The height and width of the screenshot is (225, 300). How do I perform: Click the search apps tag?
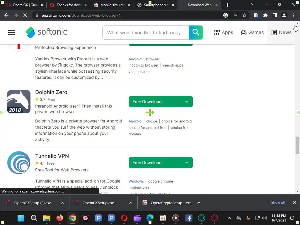(173, 65)
